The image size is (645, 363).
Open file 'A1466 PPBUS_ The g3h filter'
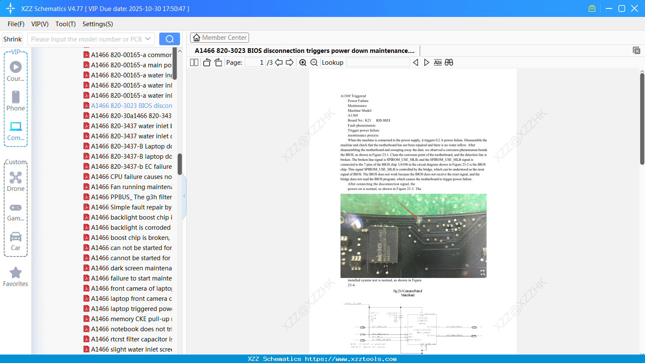[x=127, y=197]
